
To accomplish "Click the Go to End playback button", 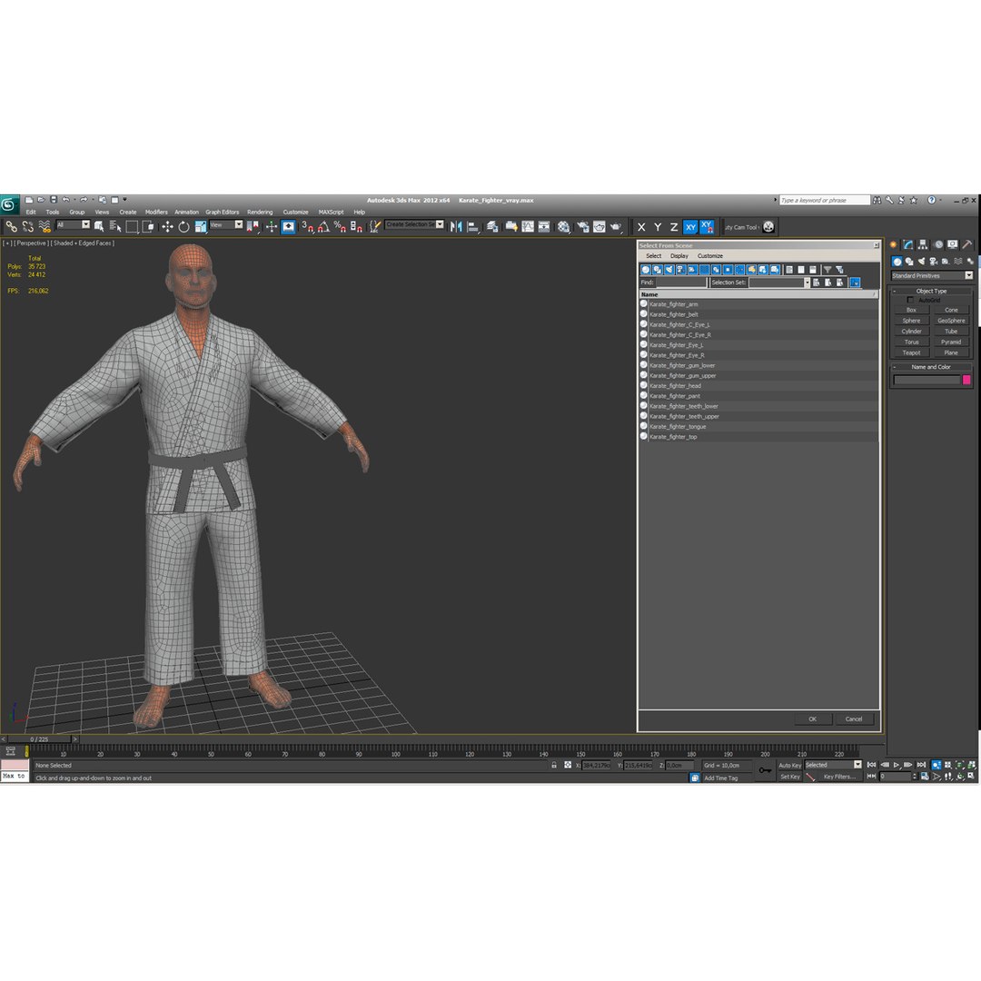I will click(921, 765).
